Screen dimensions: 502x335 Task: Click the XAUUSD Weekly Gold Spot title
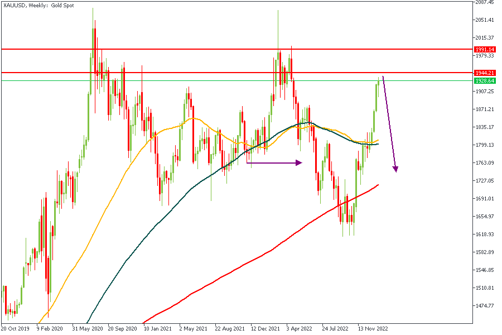pos(38,5)
